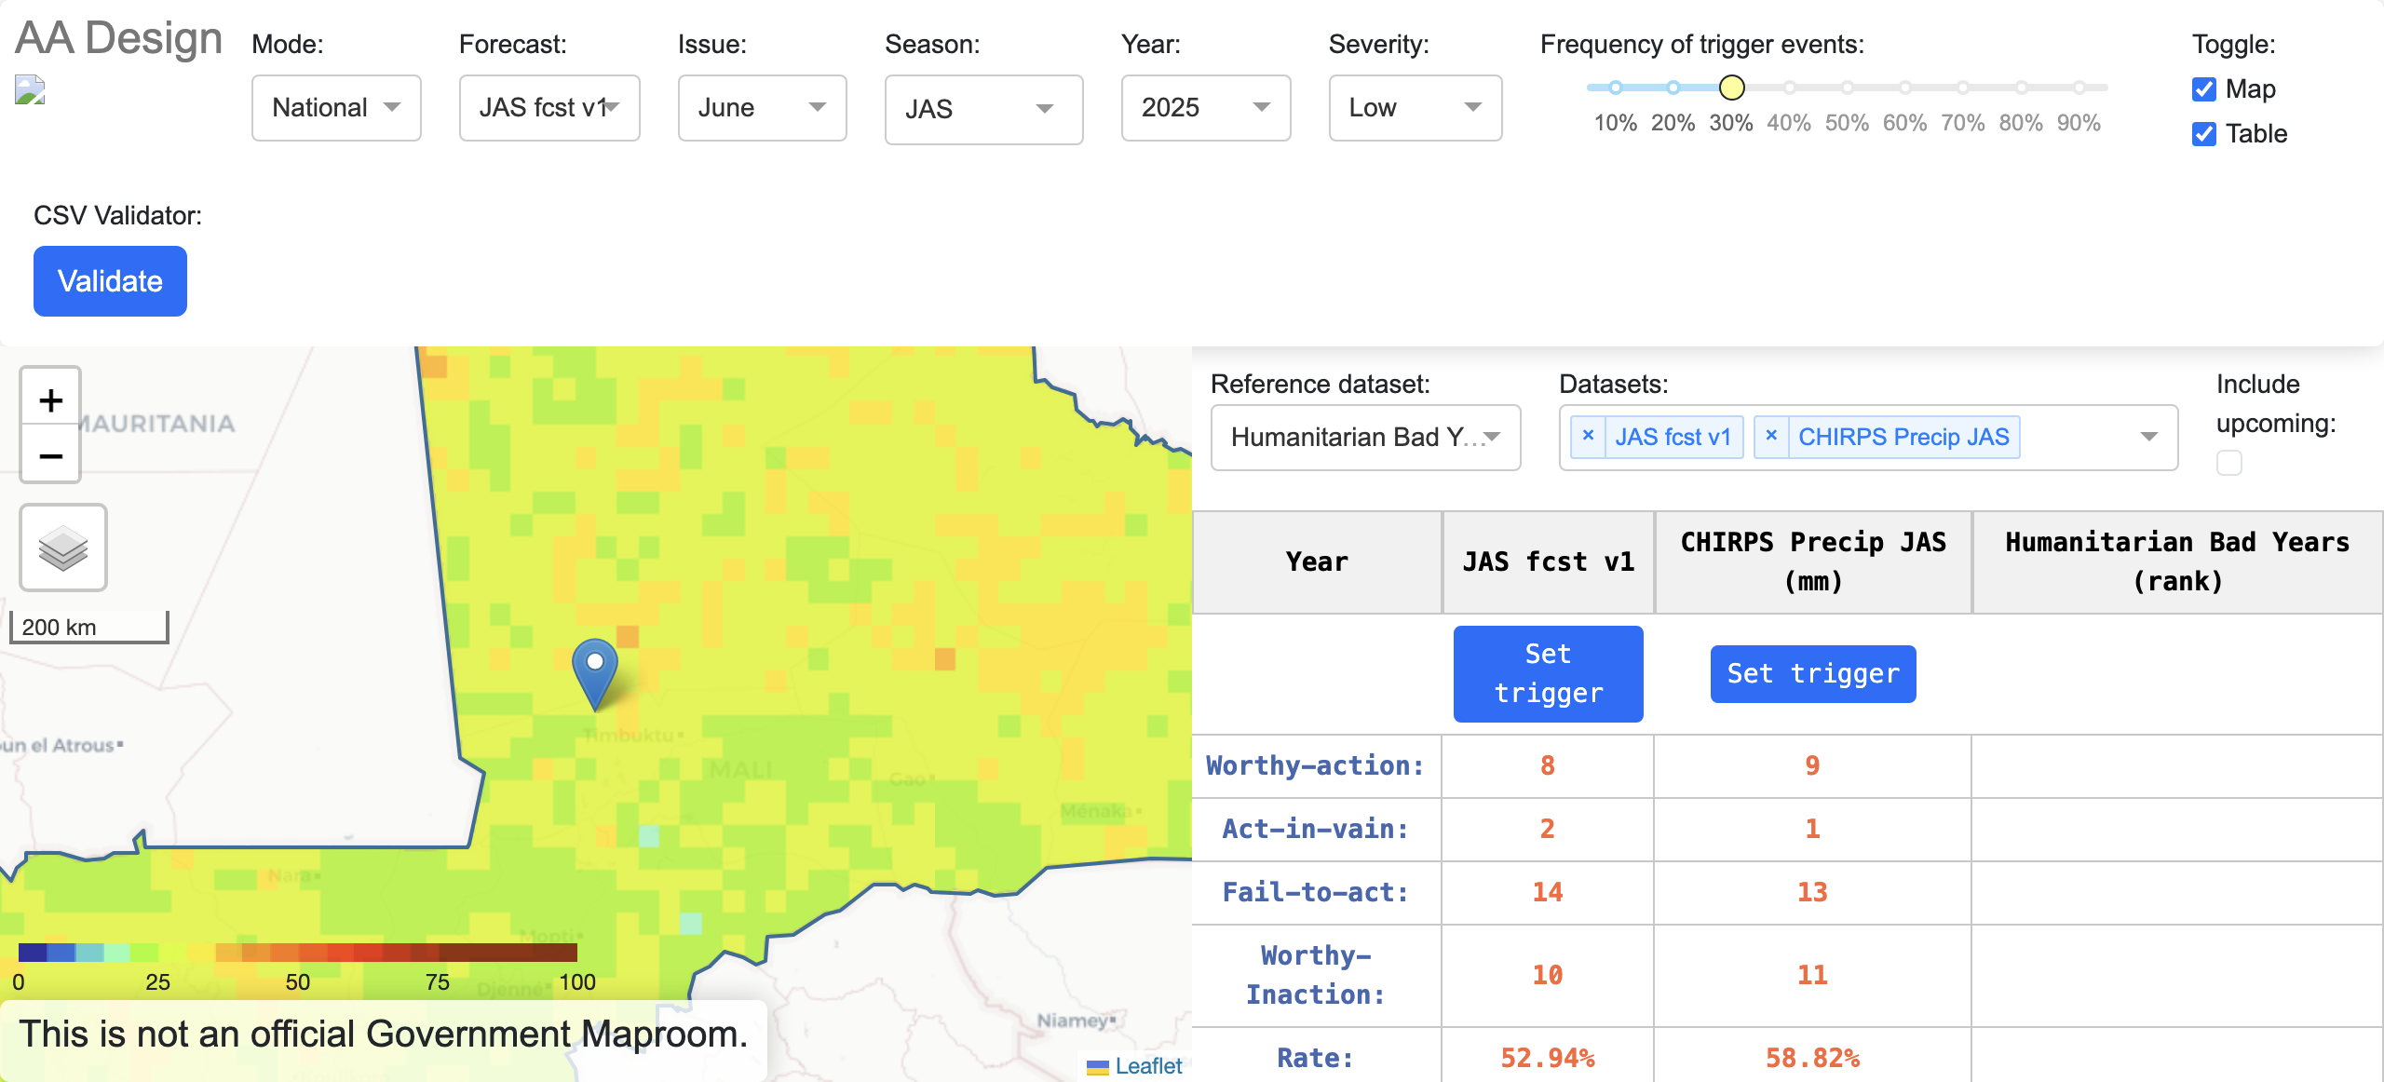Click the Validate button
This screenshot has height=1082, width=2384.
click(x=110, y=280)
